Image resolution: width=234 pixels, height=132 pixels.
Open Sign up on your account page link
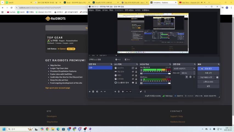(x=58, y=88)
